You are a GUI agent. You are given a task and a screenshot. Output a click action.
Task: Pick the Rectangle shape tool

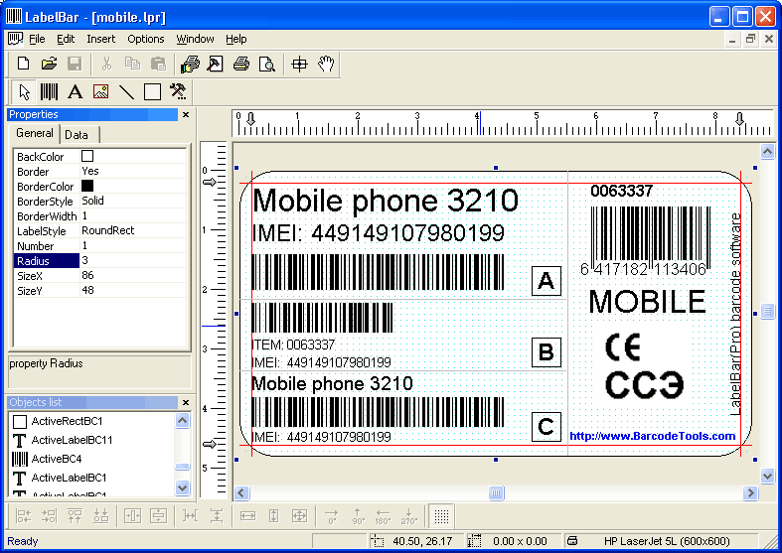coord(152,92)
